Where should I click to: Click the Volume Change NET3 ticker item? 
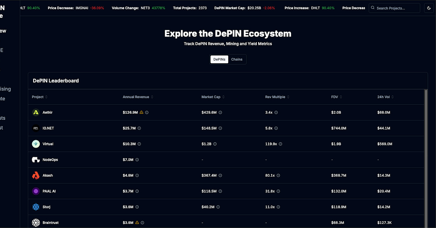tap(139, 8)
